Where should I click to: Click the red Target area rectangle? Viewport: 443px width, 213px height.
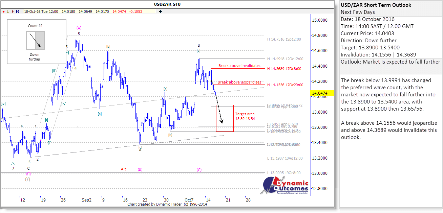coord(225,118)
